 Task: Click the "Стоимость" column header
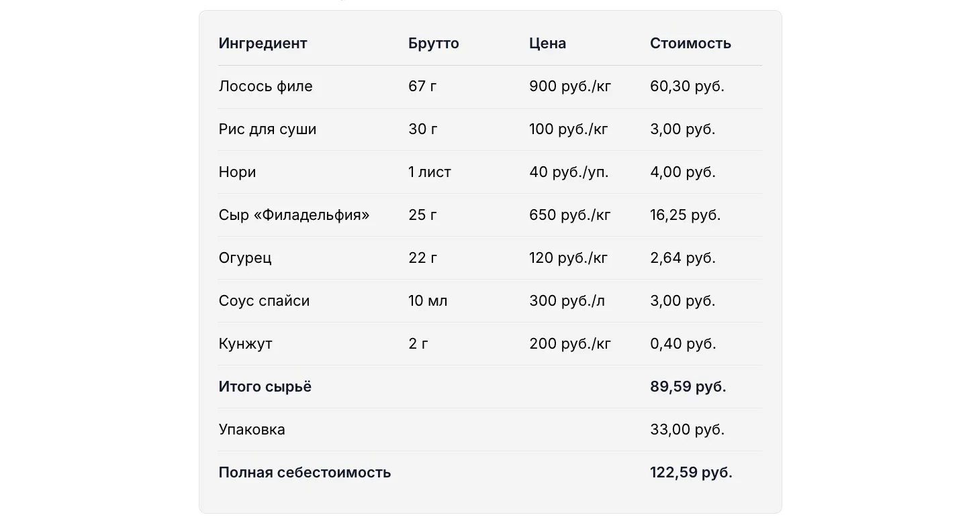[x=690, y=44]
